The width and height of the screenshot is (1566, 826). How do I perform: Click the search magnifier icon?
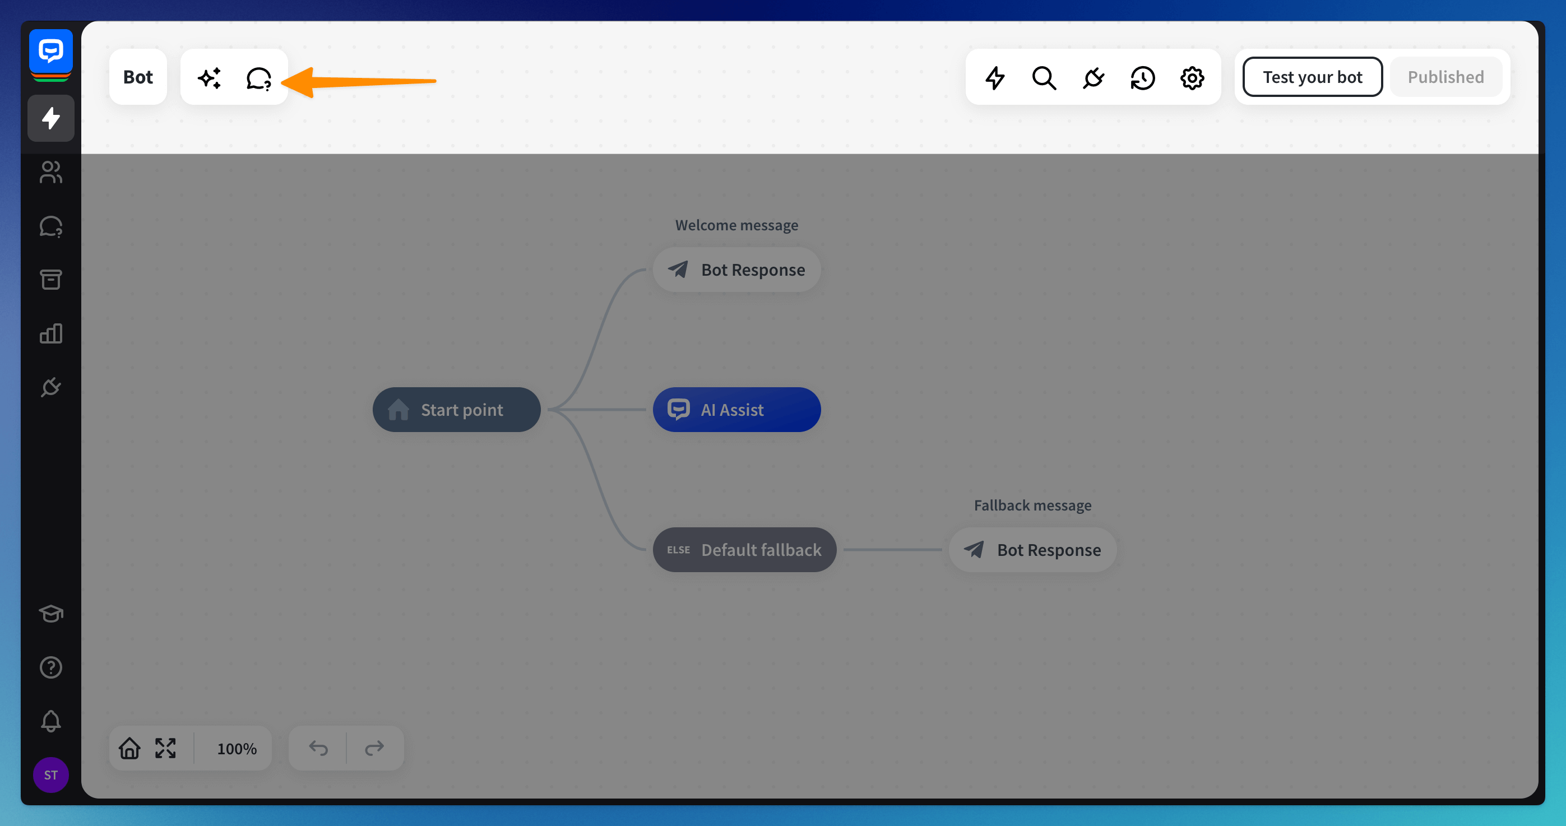tap(1044, 78)
